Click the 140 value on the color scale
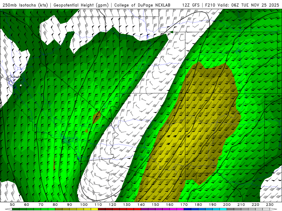 pos(141,205)
